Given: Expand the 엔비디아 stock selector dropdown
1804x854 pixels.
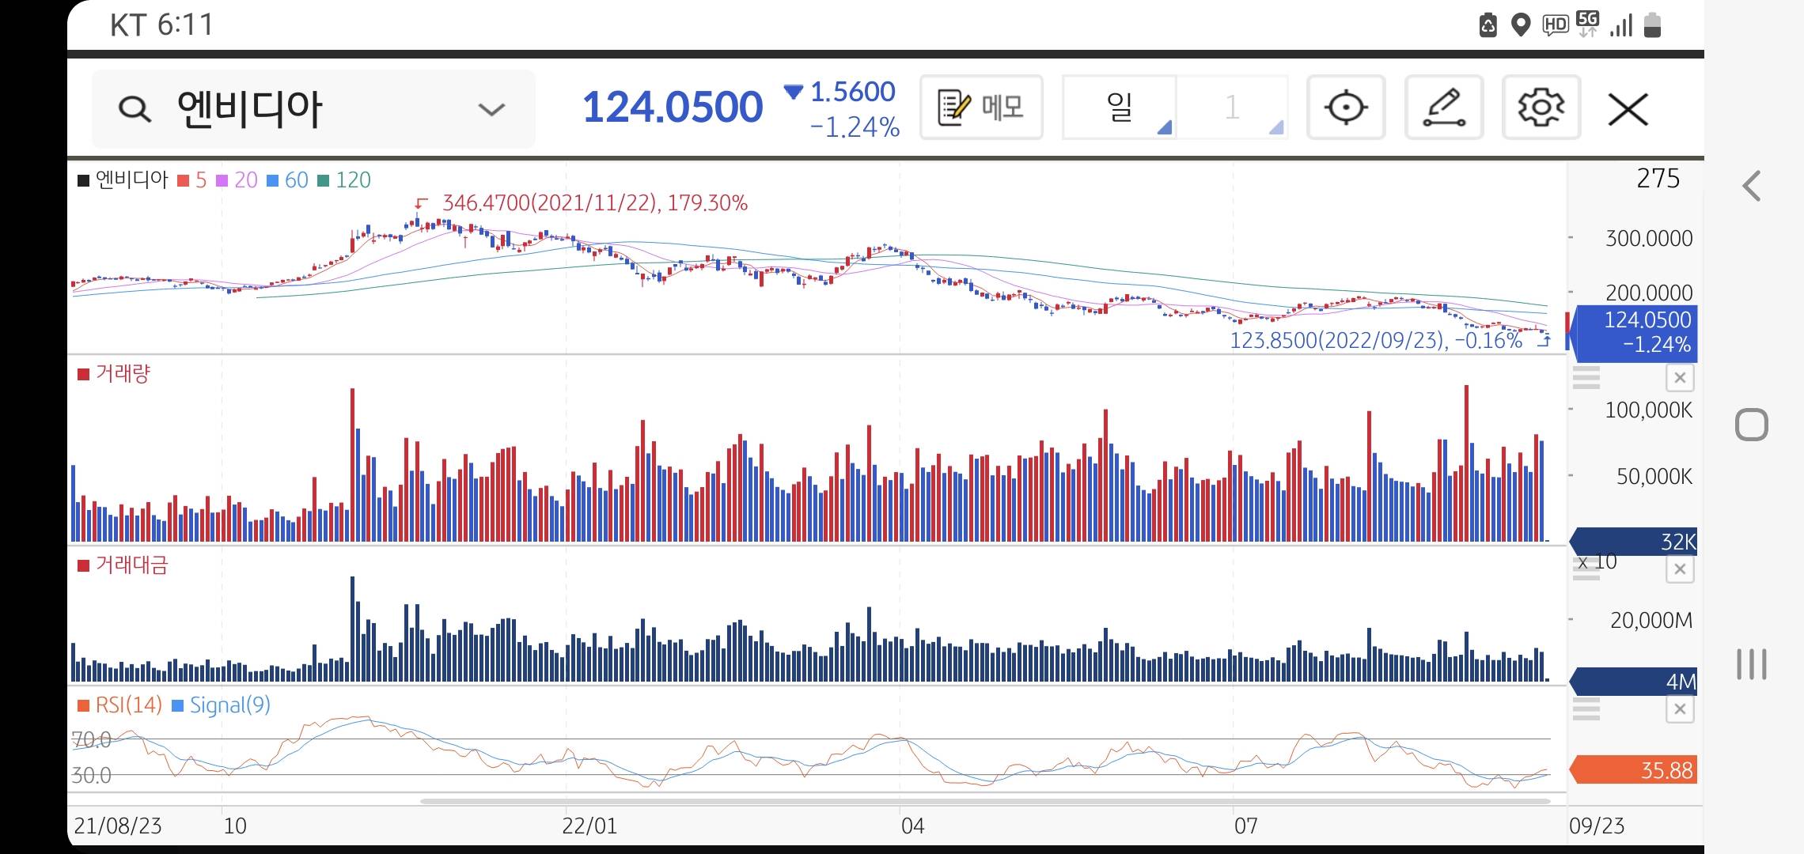Looking at the screenshot, I should point(491,109).
